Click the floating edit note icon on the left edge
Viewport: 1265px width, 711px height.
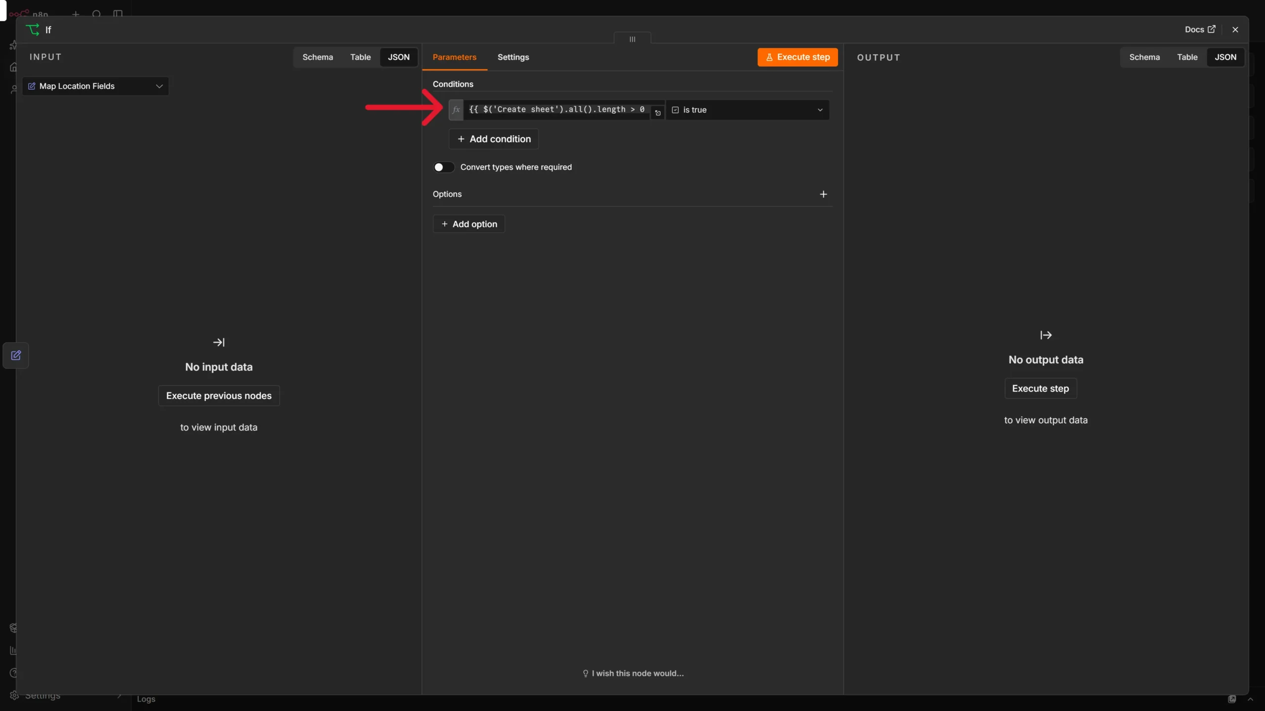point(16,355)
